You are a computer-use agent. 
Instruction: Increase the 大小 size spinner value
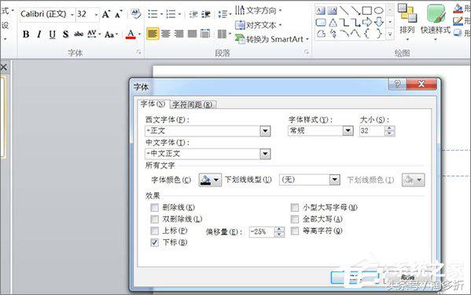[x=389, y=129]
